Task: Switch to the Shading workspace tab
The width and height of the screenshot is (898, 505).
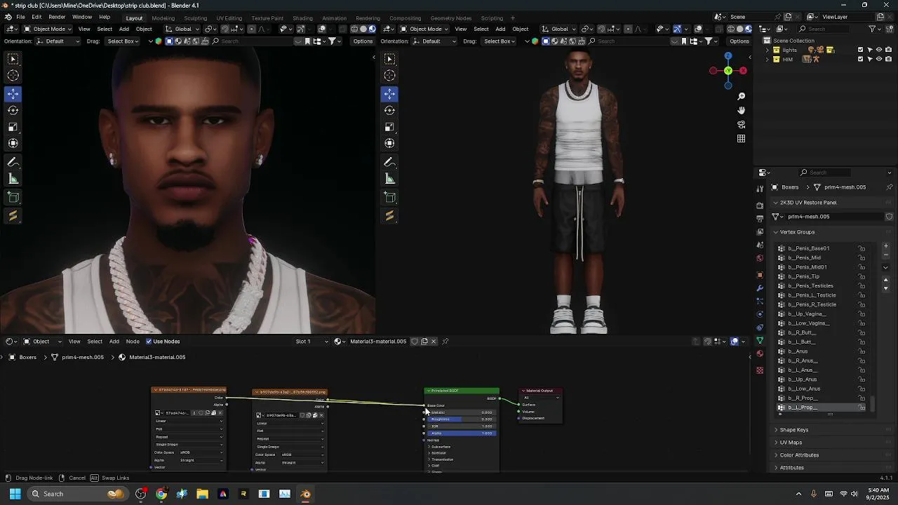Action: [x=302, y=18]
